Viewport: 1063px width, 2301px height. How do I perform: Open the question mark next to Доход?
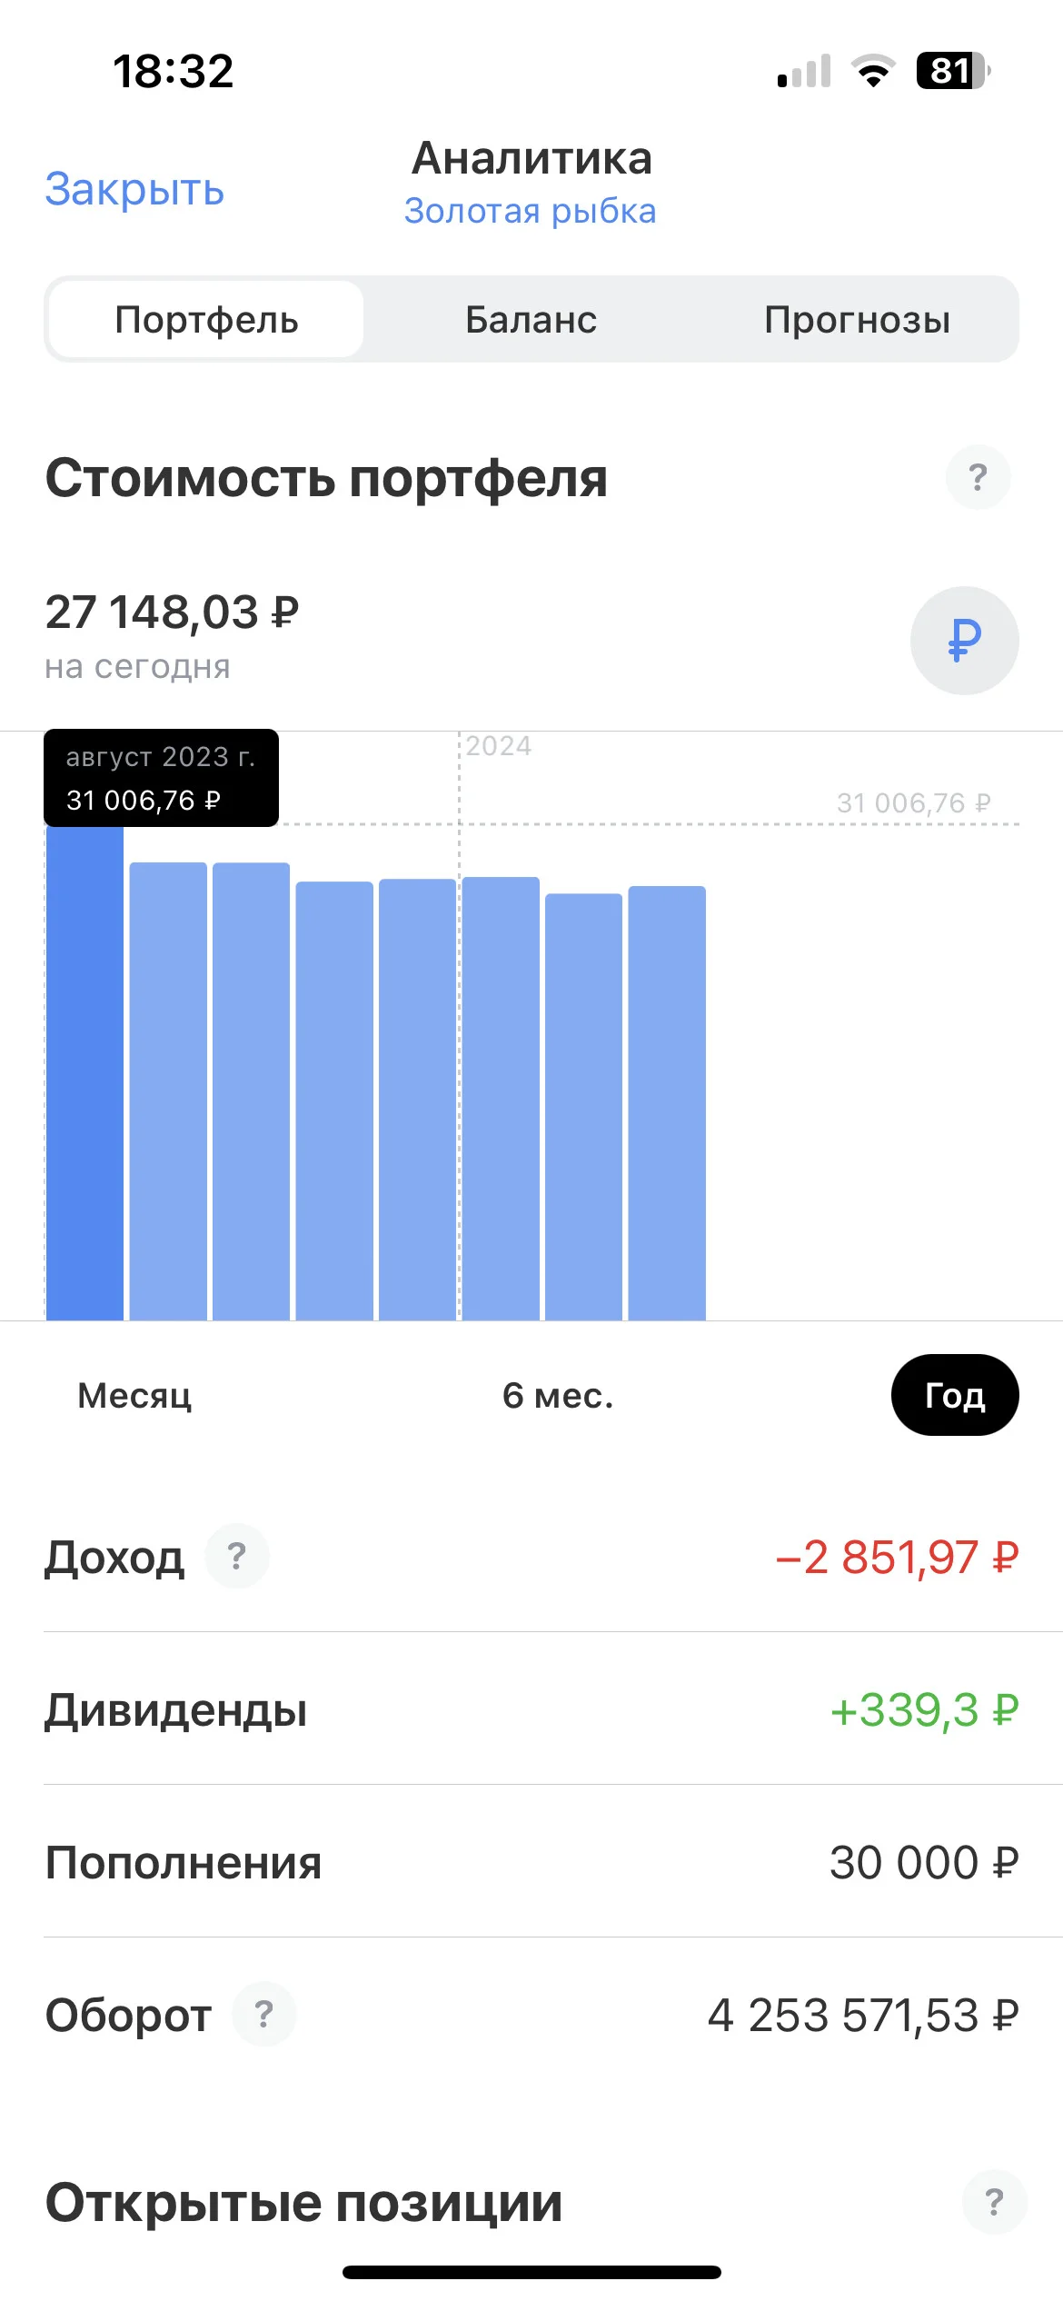click(236, 1556)
